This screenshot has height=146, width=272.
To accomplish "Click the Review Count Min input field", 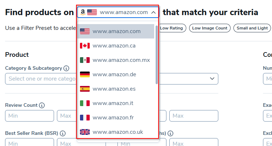I will [x=30, y=116].
